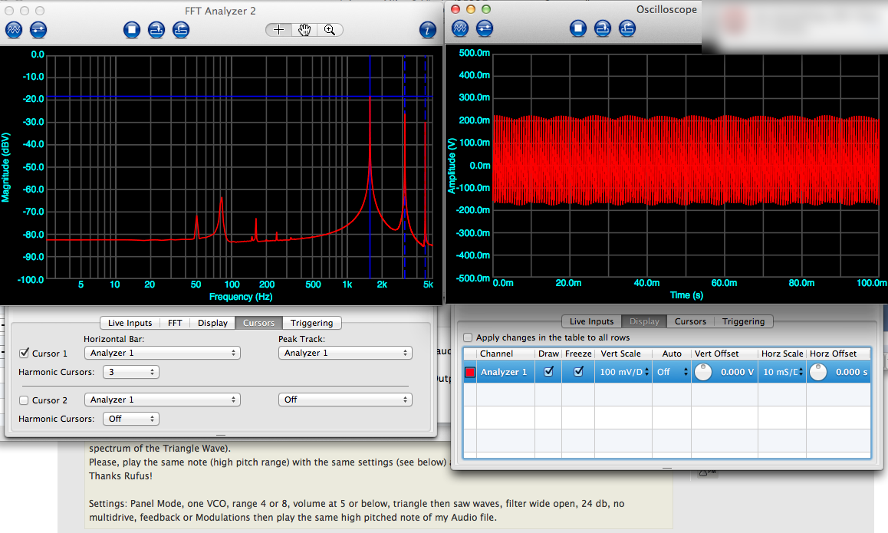The width and height of the screenshot is (888, 533).
Task: Click the Vert Offset knob
Action: pos(703,372)
